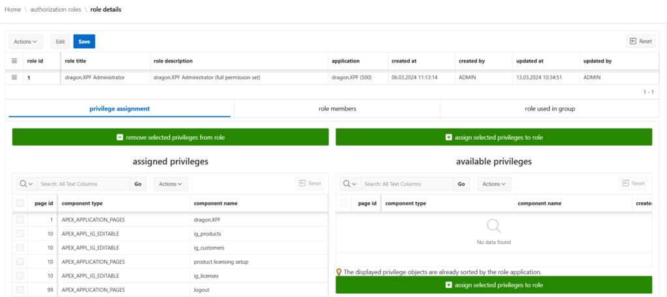The width and height of the screenshot is (667, 297).
Task: Click the blue Save button
Action: pyautogui.click(x=84, y=42)
